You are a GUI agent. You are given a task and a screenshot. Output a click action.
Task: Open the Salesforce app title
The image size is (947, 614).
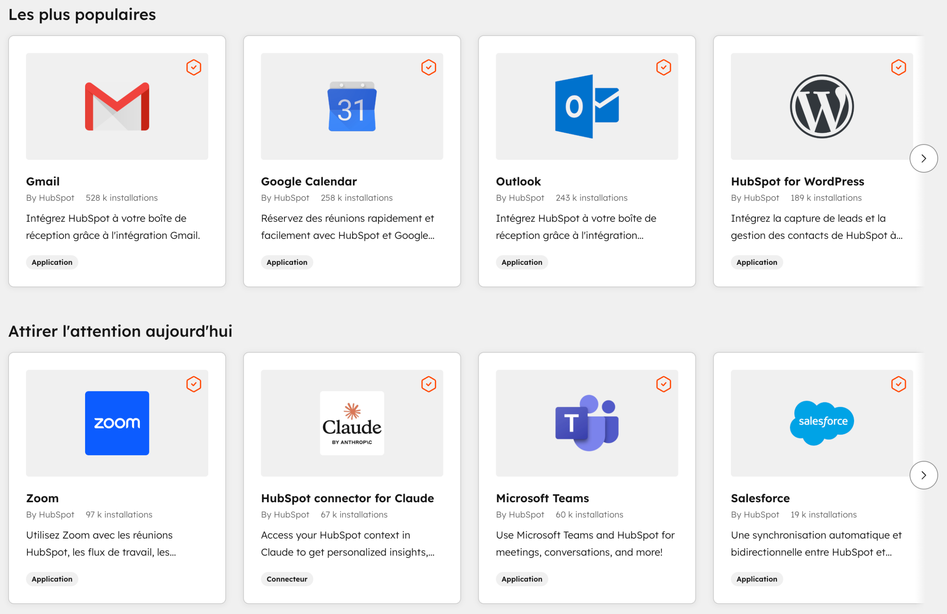point(760,498)
